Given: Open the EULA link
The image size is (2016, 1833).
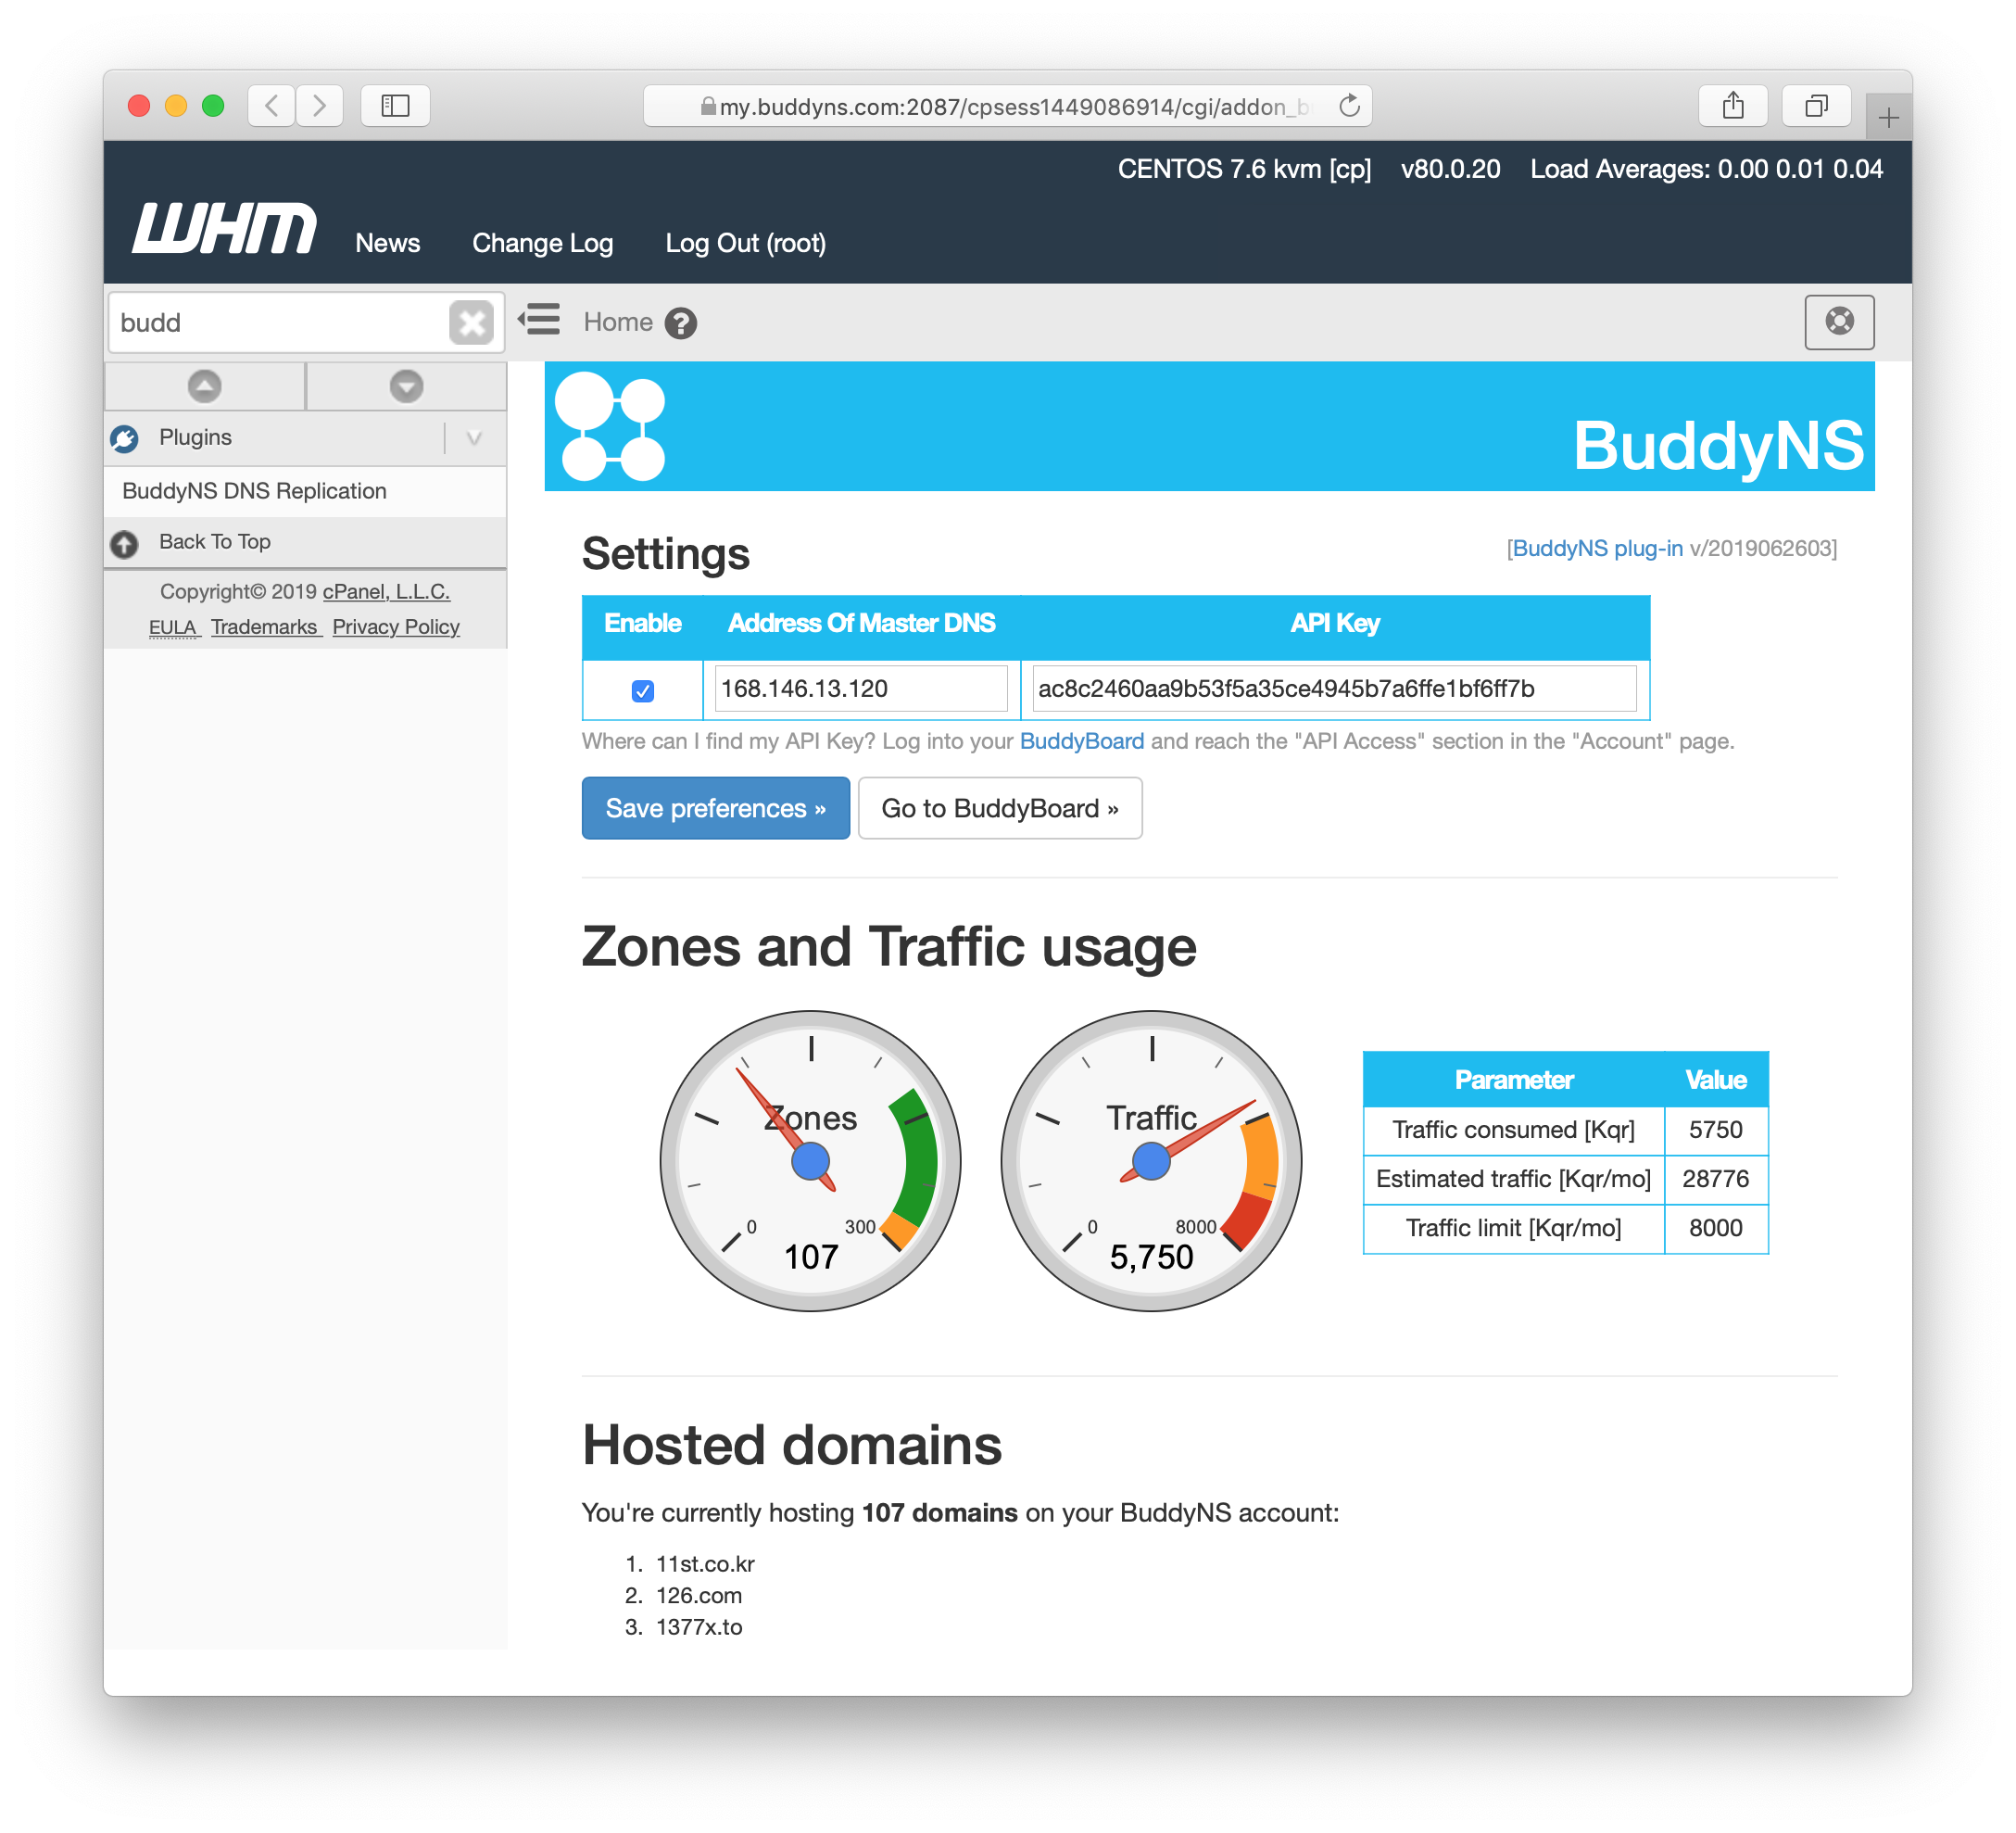Looking at the screenshot, I should [x=172, y=627].
